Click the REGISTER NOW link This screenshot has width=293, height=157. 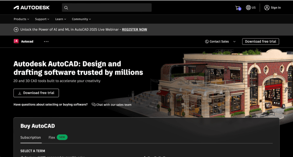(x=134, y=30)
